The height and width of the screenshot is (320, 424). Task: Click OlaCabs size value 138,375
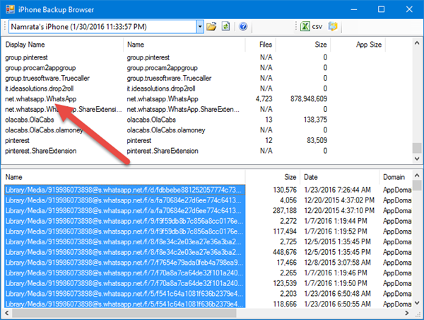[315, 120]
